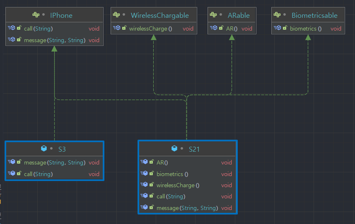The image size is (355, 224).
Task: Click the interface icon beside WirelessChargable
Action: [116, 15]
